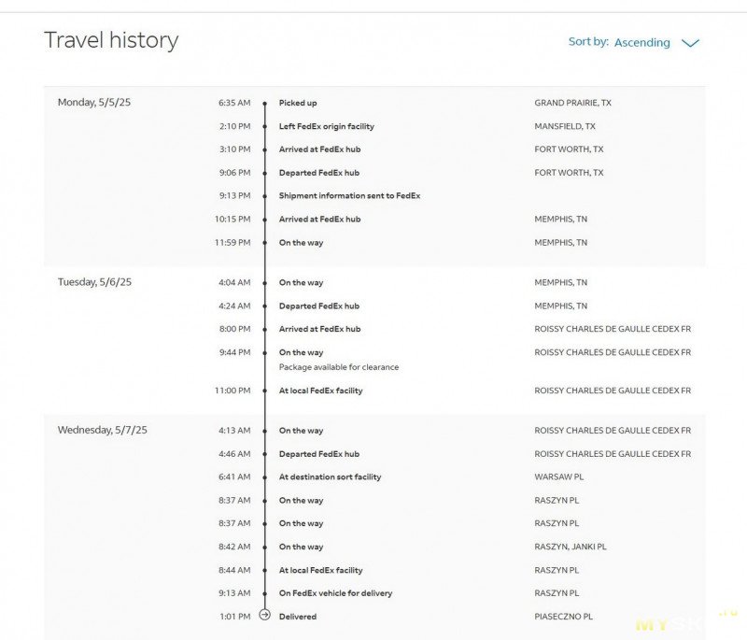
Task: Click the PIASECZNO PL location text
Action: 564,616
